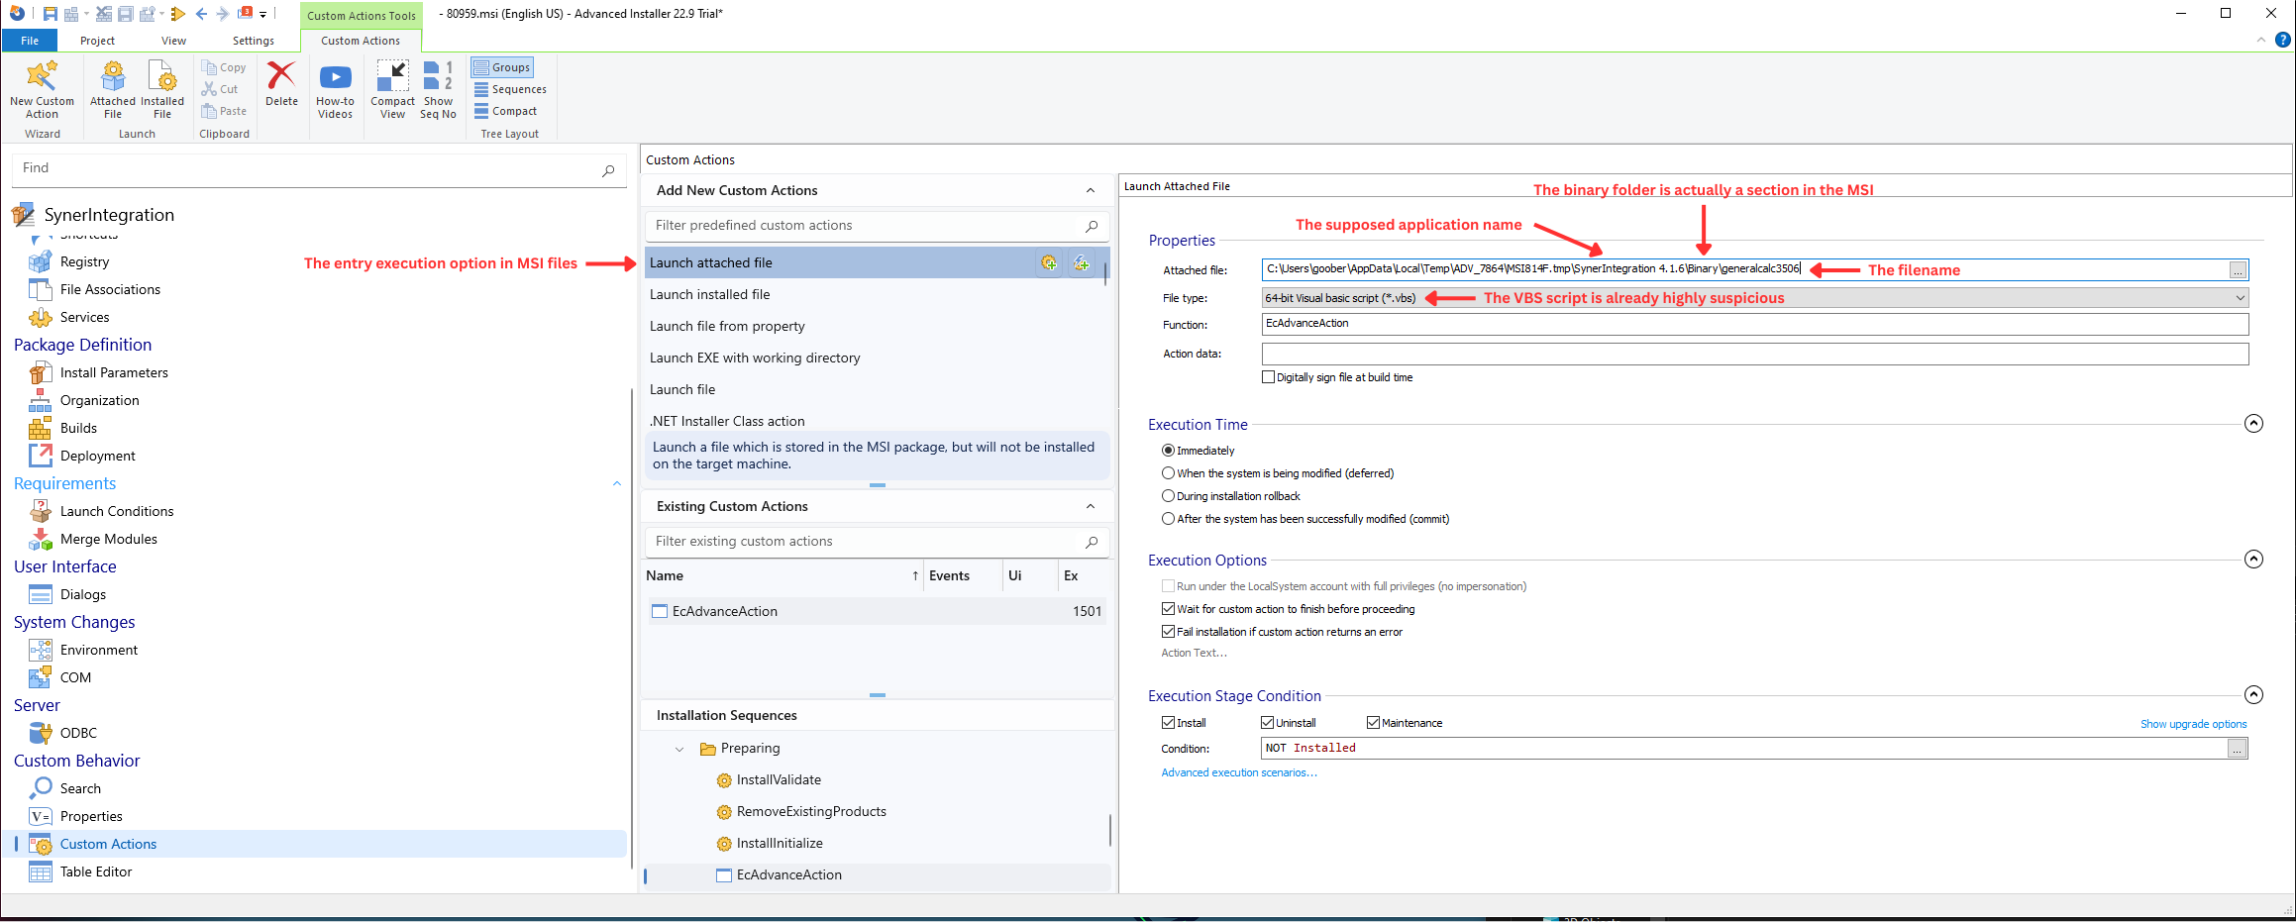Toggle the Maintenance stage checkbox
Image resolution: width=2296 pixels, height=922 pixels.
[1373, 723]
